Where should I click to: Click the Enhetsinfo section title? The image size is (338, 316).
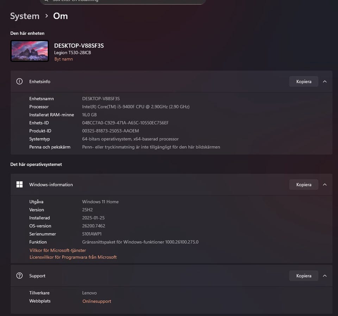click(40, 82)
